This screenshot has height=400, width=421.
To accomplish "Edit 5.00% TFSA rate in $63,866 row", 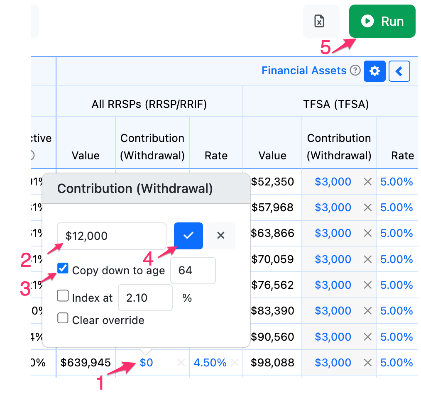I will pyautogui.click(x=397, y=233).
